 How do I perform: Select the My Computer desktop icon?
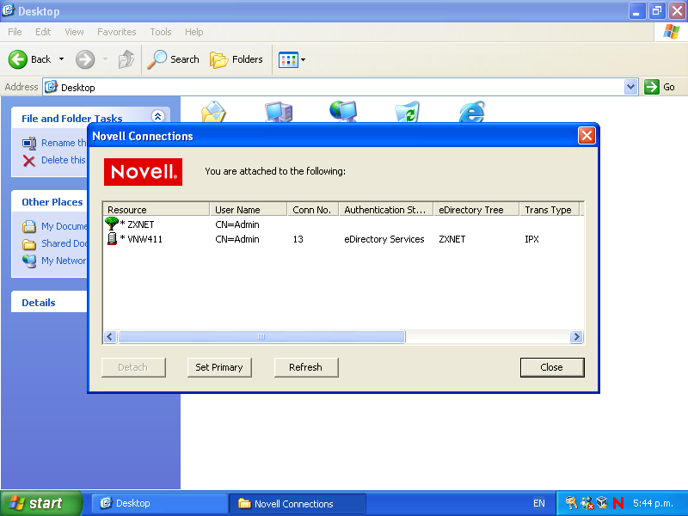(x=278, y=112)
